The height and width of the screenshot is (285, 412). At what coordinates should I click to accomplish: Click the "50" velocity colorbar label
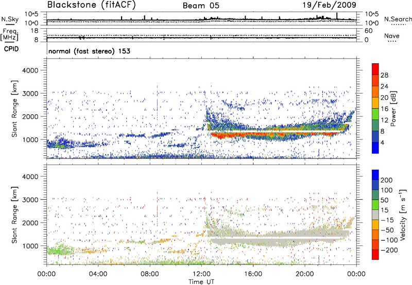click(x=384, y=200)
